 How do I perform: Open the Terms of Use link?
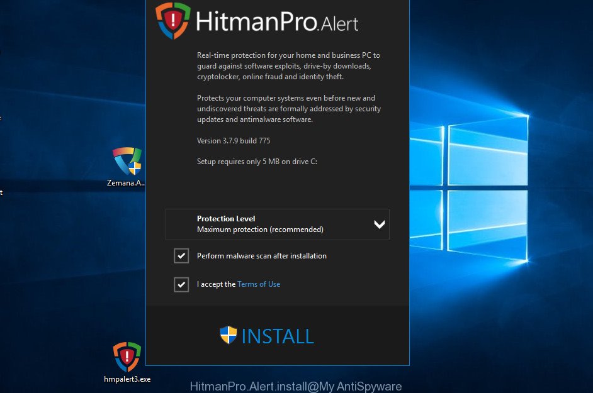point(259,284)
